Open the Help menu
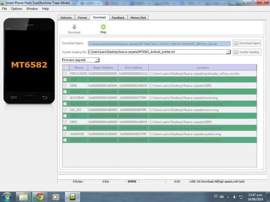This screenshot has width=270, height=202. click(45, 9)
